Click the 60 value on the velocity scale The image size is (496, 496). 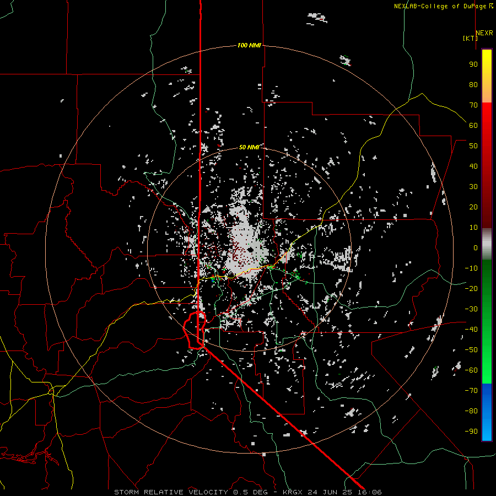[473, 126]
